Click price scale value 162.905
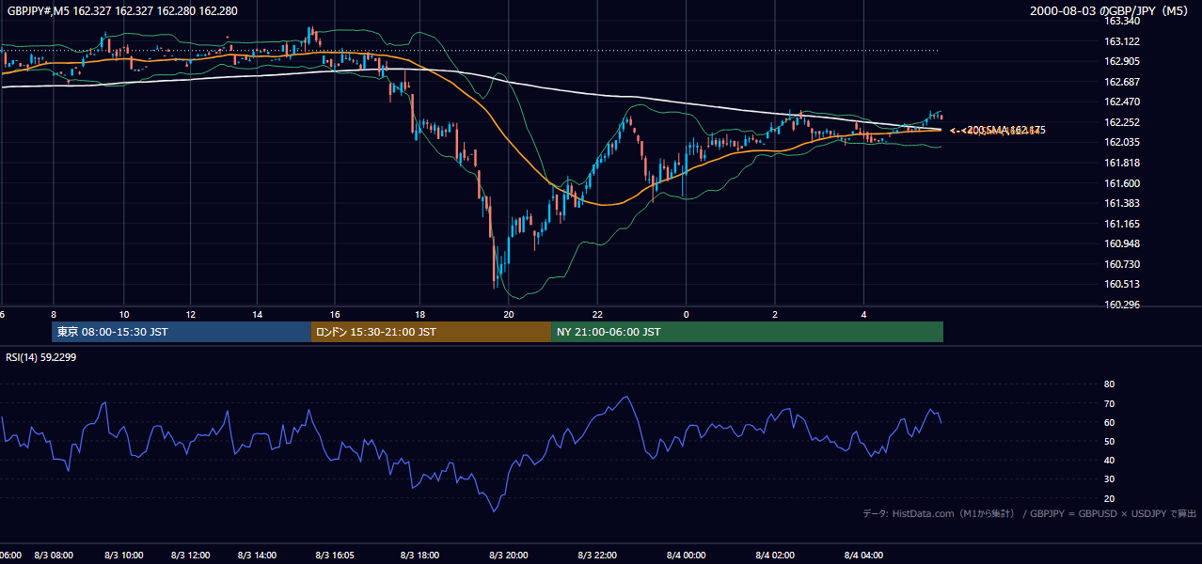1202x564 pixels. tap(1121, 61)
